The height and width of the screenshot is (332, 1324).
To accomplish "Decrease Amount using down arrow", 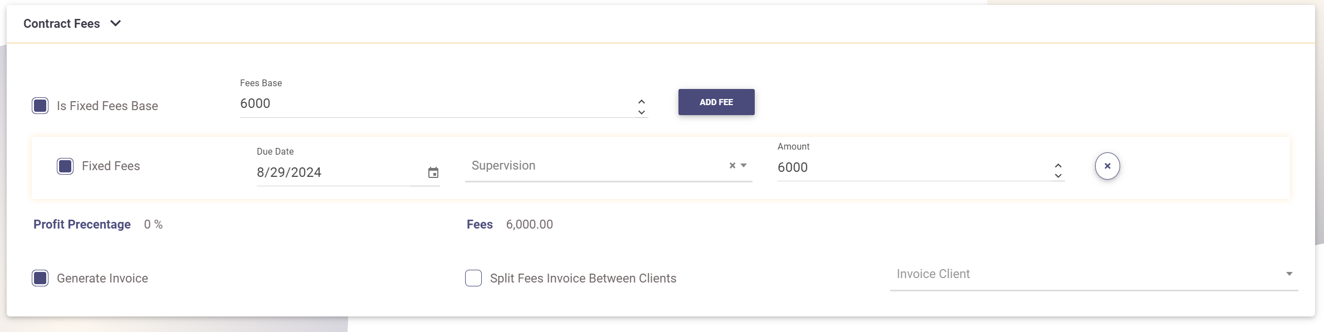I will point(1058,176).
